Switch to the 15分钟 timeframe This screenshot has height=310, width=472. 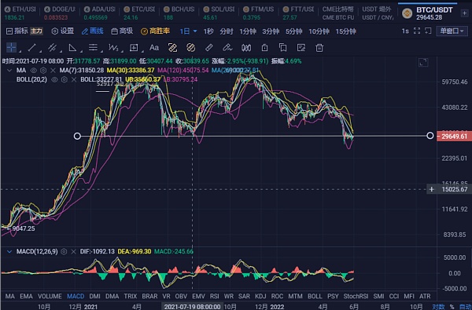point(346,31)
